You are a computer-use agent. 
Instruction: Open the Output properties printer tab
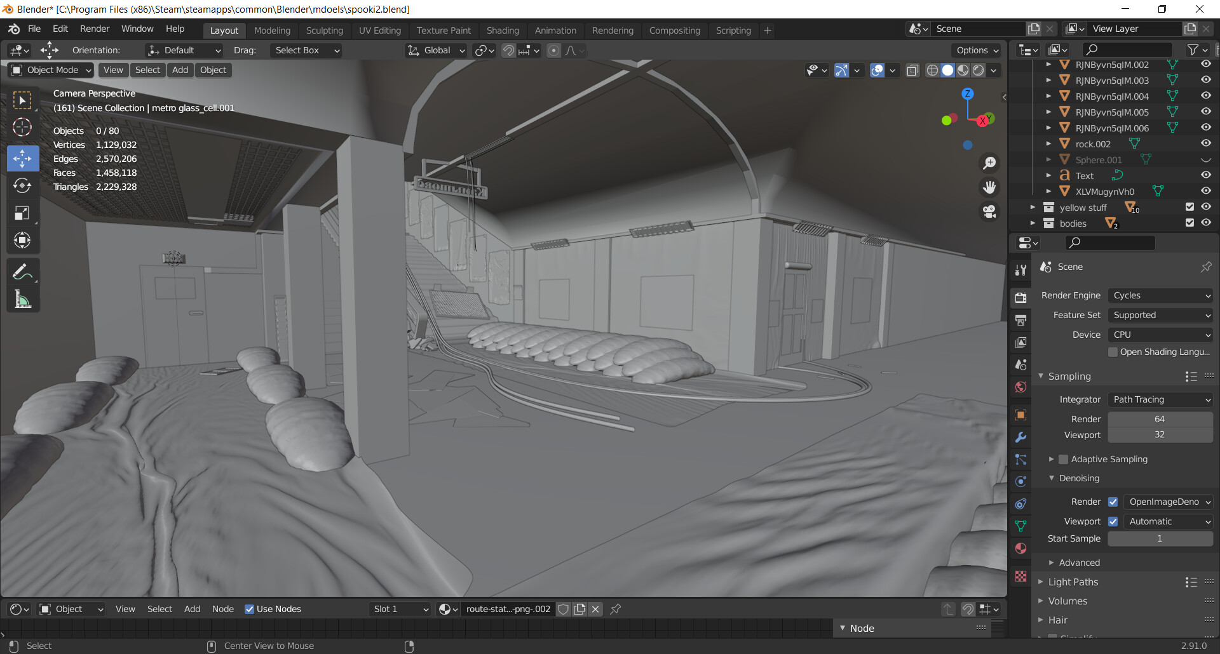pos(1021,320)
